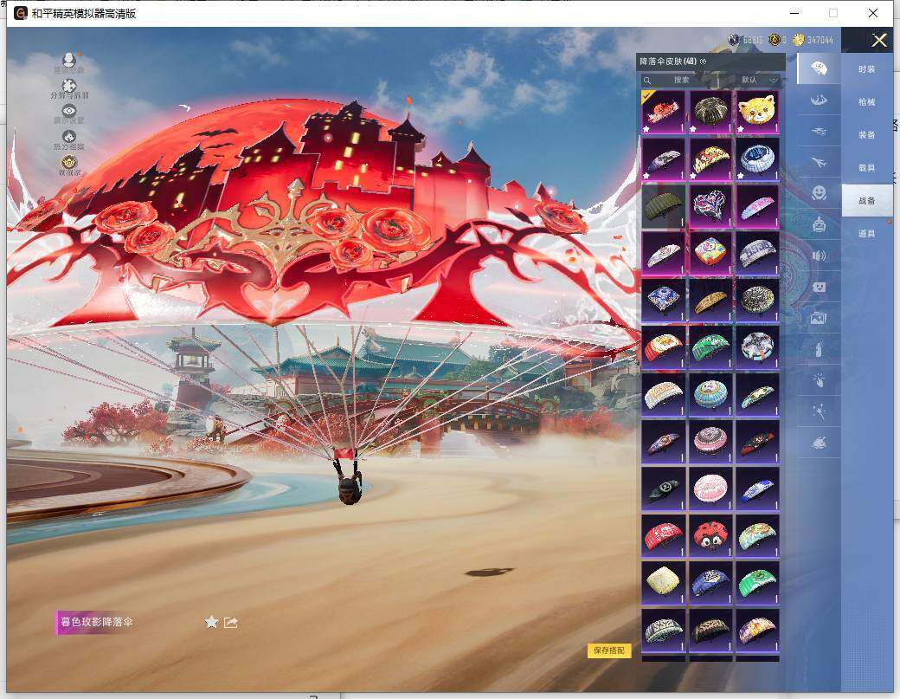The image size is (900, 699).
Task: Select the red panda face parachute
Action: click(757, 112)
